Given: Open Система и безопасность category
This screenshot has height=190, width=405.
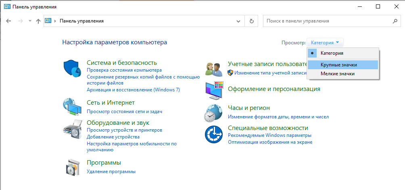Looking at the screenshot, I should [x=122, y=63].
